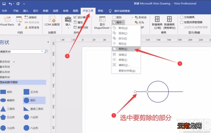Click the Undo arrow icon
211x133 pixels.
pos(10,4)
